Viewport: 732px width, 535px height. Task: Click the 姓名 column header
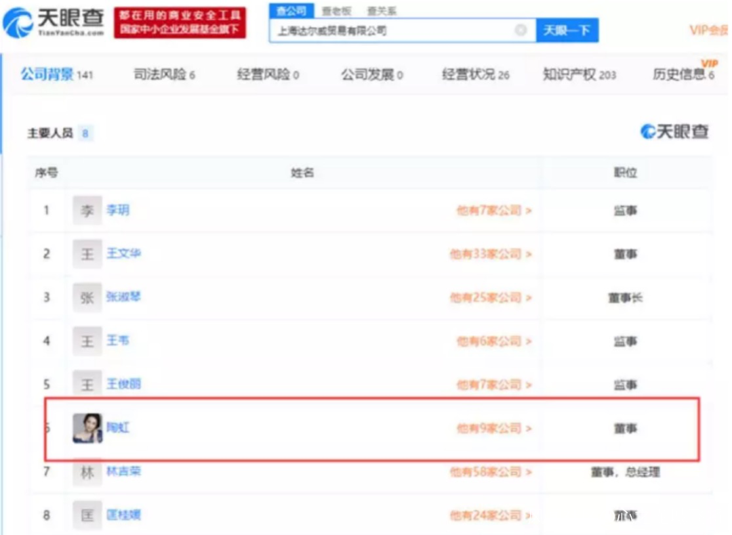(x=302, y=173)
